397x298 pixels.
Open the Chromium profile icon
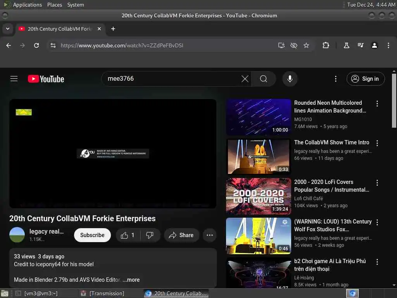pos(375,45)
